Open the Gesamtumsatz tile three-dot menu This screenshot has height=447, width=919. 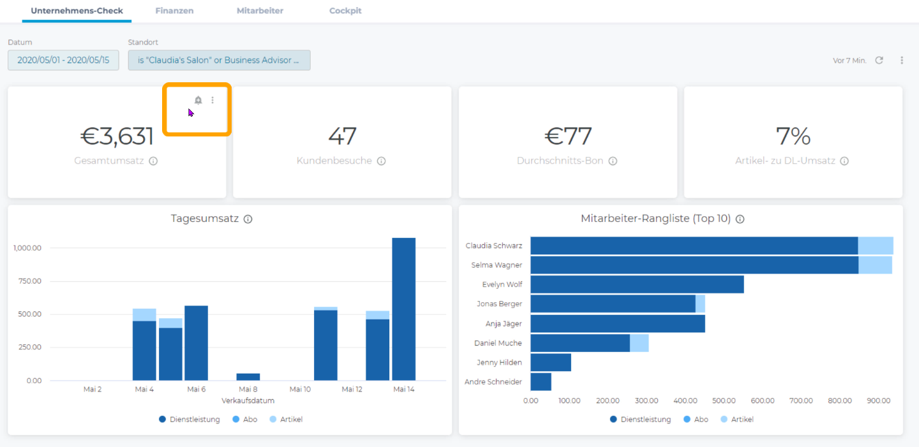coord(213,100)
